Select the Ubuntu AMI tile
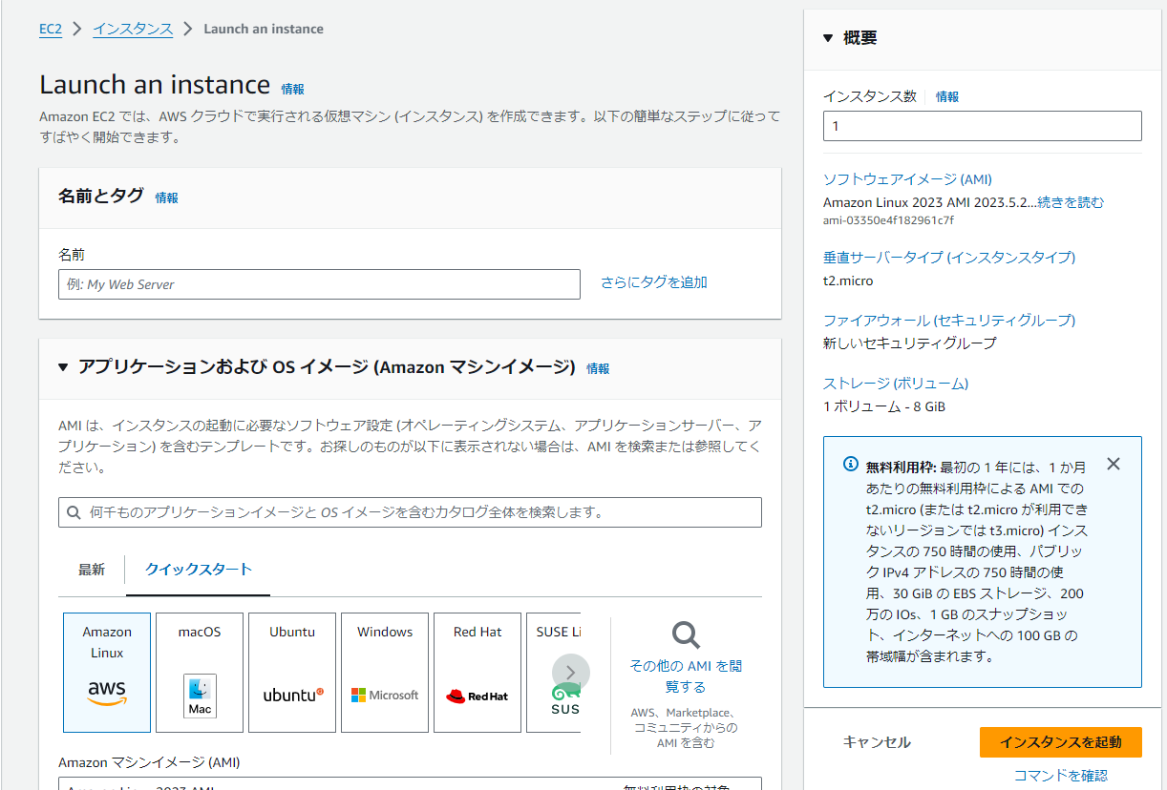This screenshot has width=1167, height=790. point(291,672)
